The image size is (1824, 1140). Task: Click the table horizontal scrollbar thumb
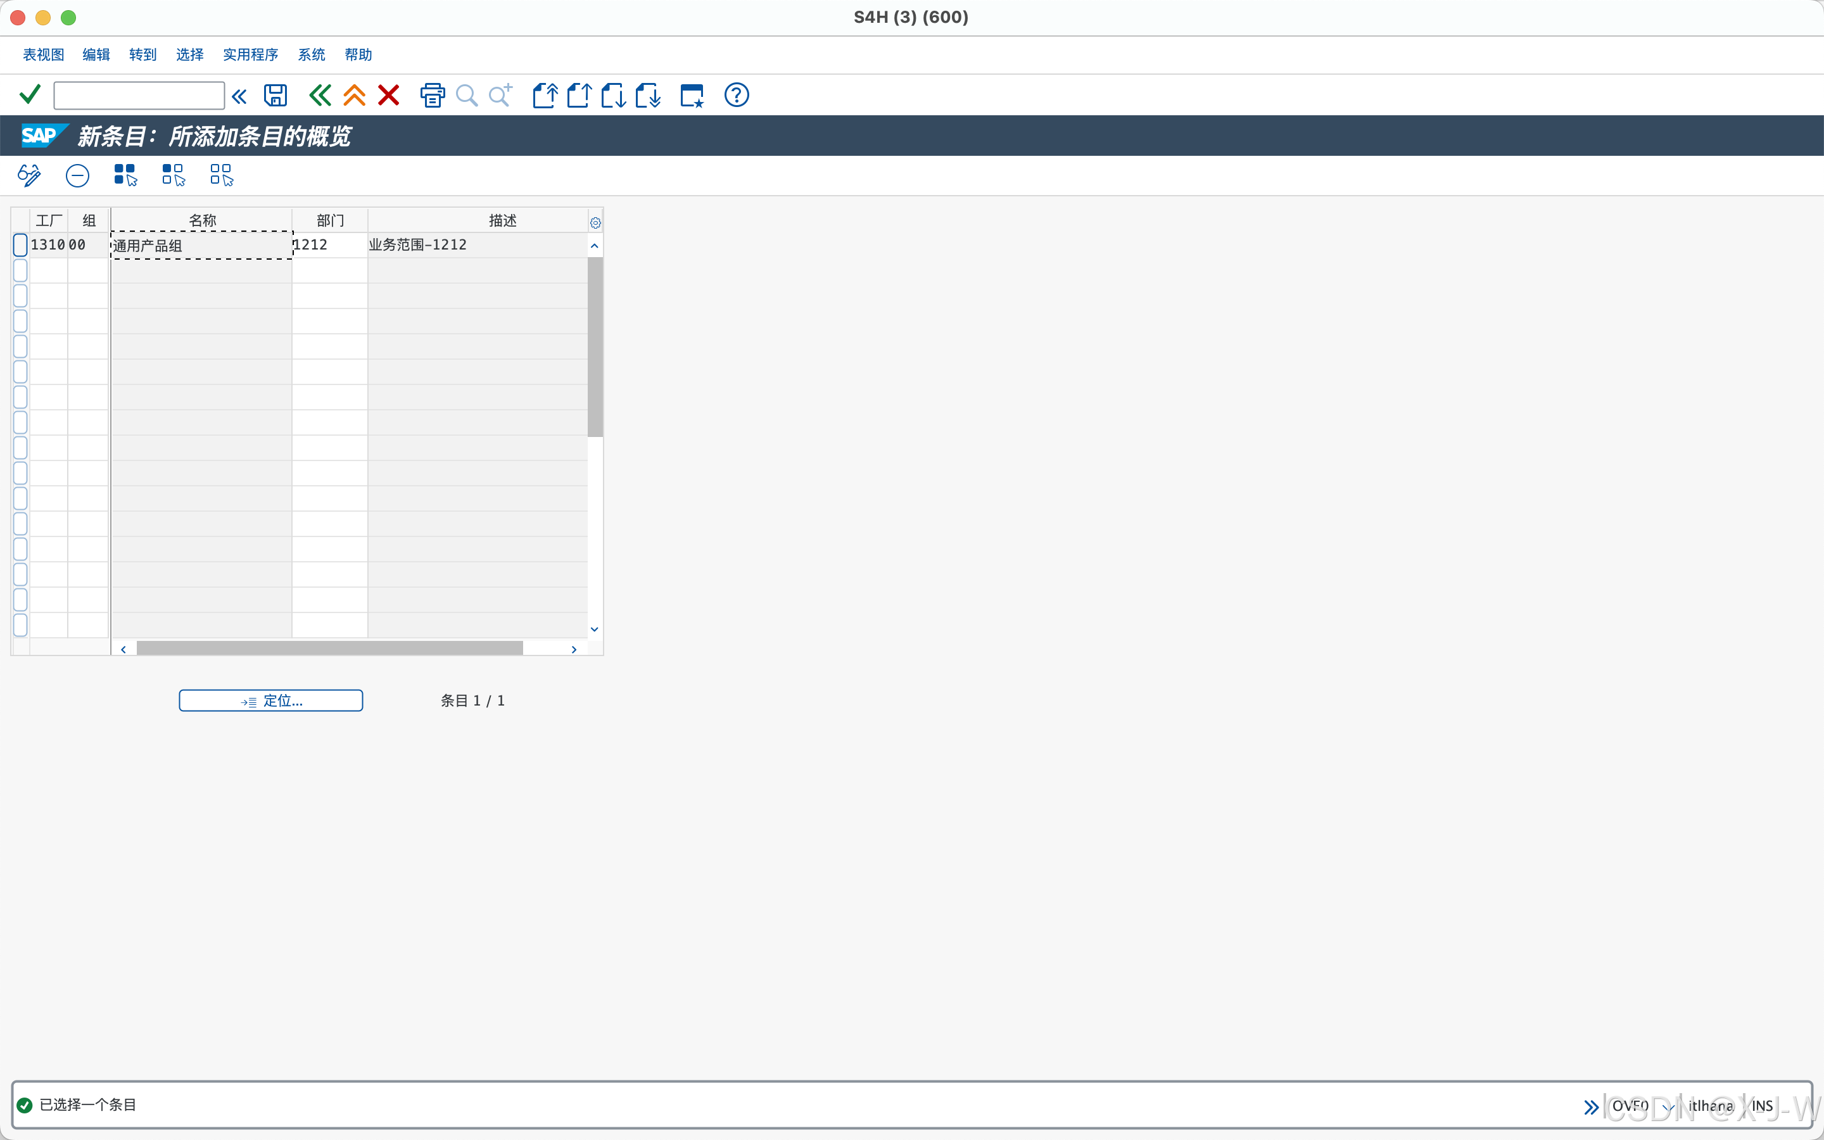tap(329, 649)
